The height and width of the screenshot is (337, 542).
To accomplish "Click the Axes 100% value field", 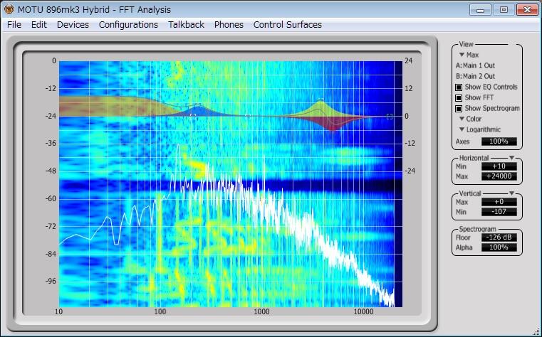I will (499, 141).
